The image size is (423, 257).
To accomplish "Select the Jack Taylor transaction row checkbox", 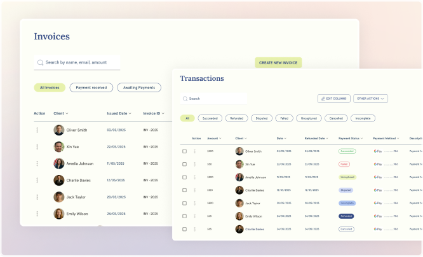I will coord(185,203).
